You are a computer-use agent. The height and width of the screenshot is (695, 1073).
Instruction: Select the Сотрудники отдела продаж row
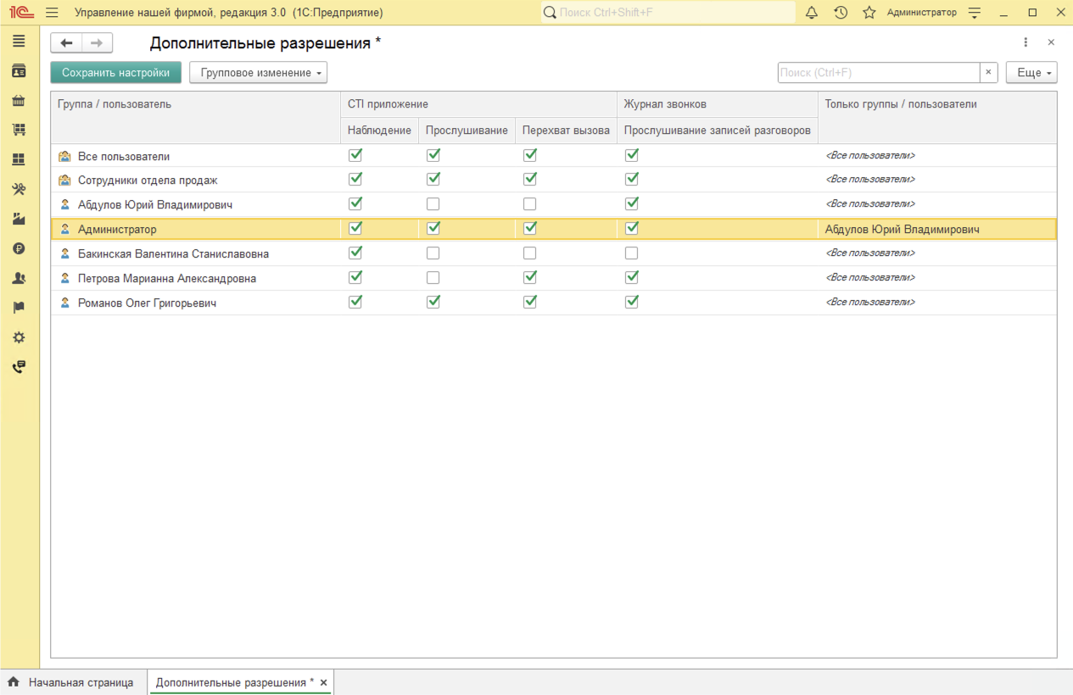148,181
